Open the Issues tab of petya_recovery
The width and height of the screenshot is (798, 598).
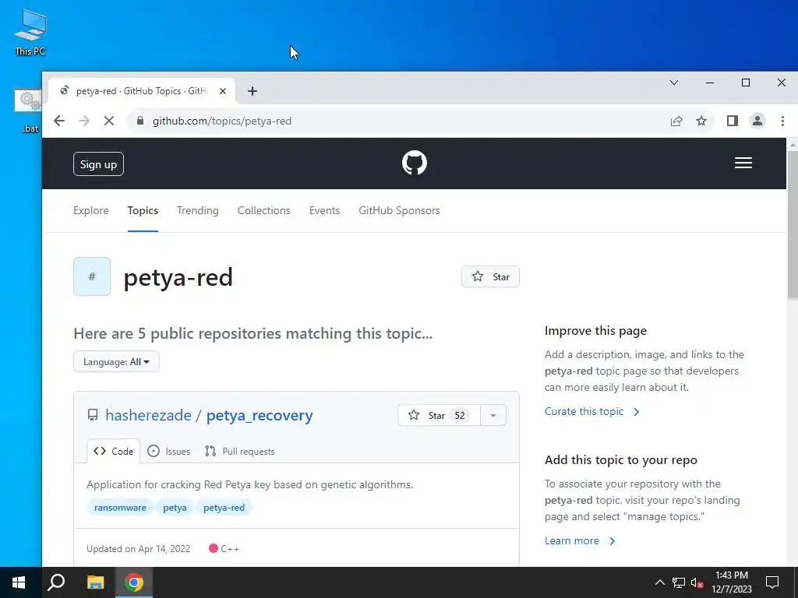[168, 451]
